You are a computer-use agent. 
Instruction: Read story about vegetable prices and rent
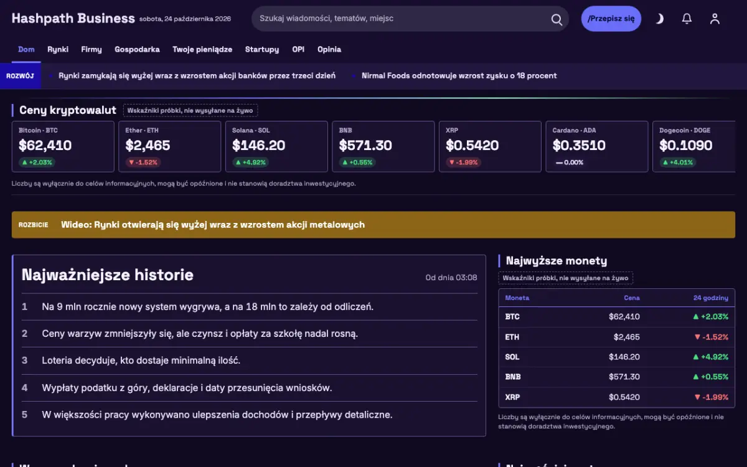tap(200, 334)
